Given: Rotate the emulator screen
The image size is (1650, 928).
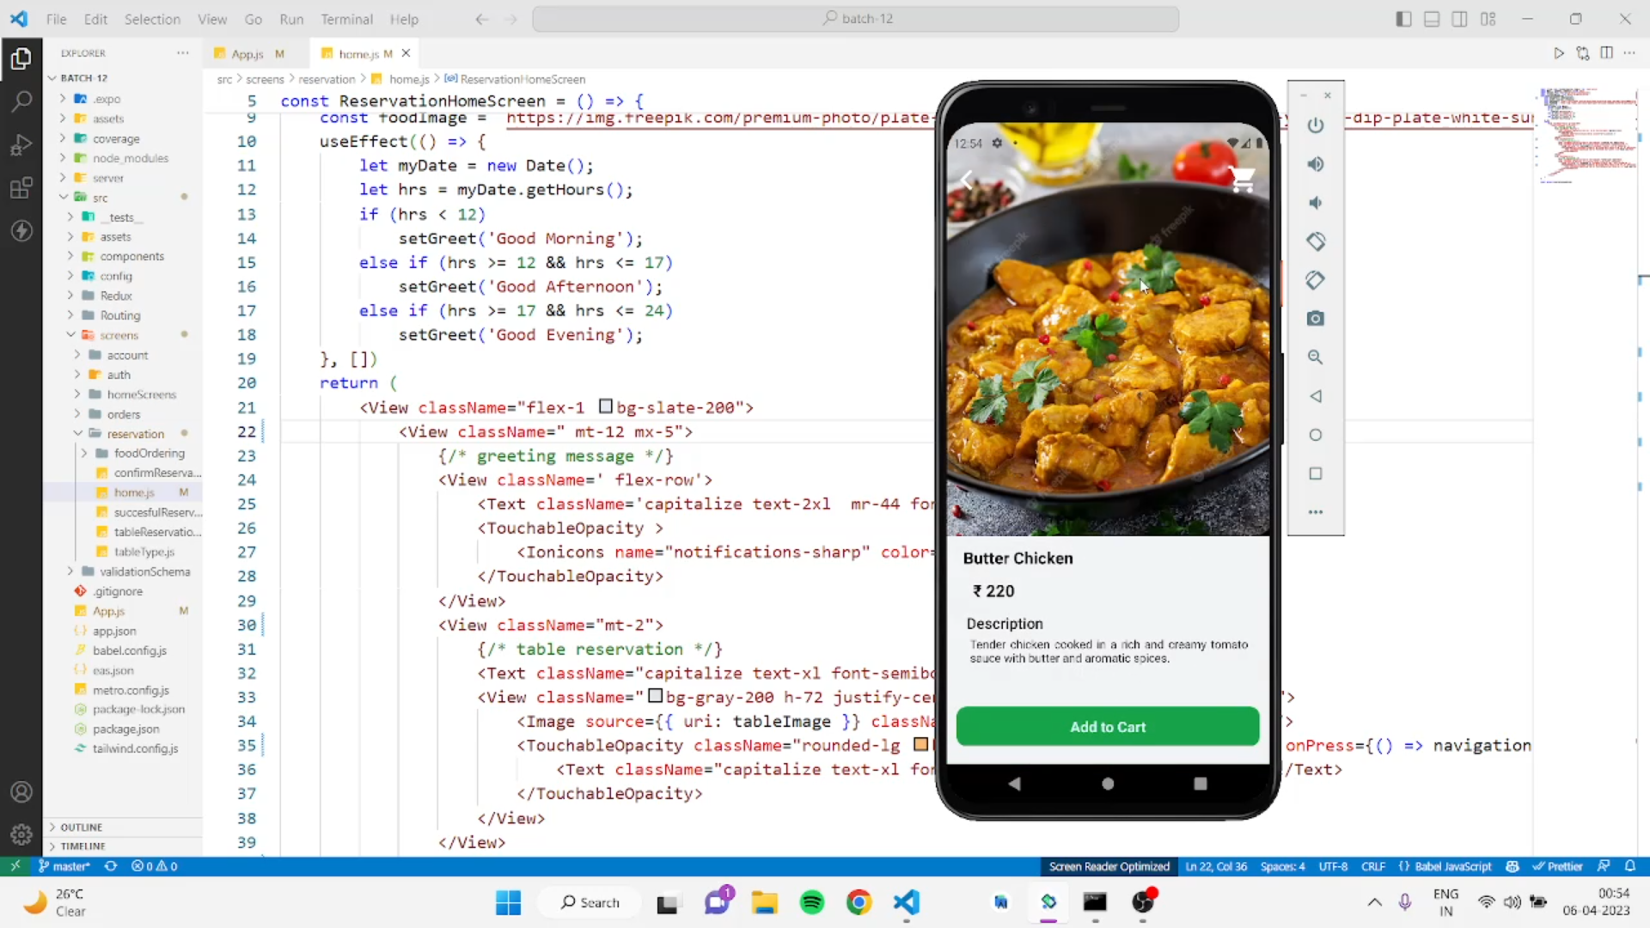Looking at the screenshot, I should pyautogui.click(x=1316, y=241).
